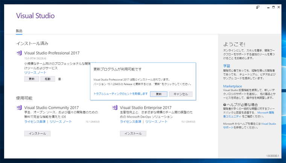Click the ようこそ! heading
Viewport: 286px width, 163px height.
click(234, 44)
